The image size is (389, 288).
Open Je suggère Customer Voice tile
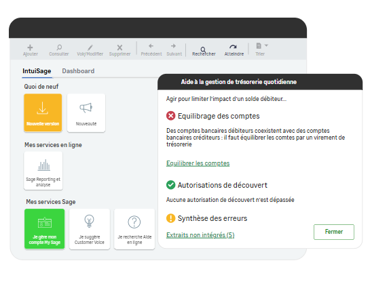(90, 229)
